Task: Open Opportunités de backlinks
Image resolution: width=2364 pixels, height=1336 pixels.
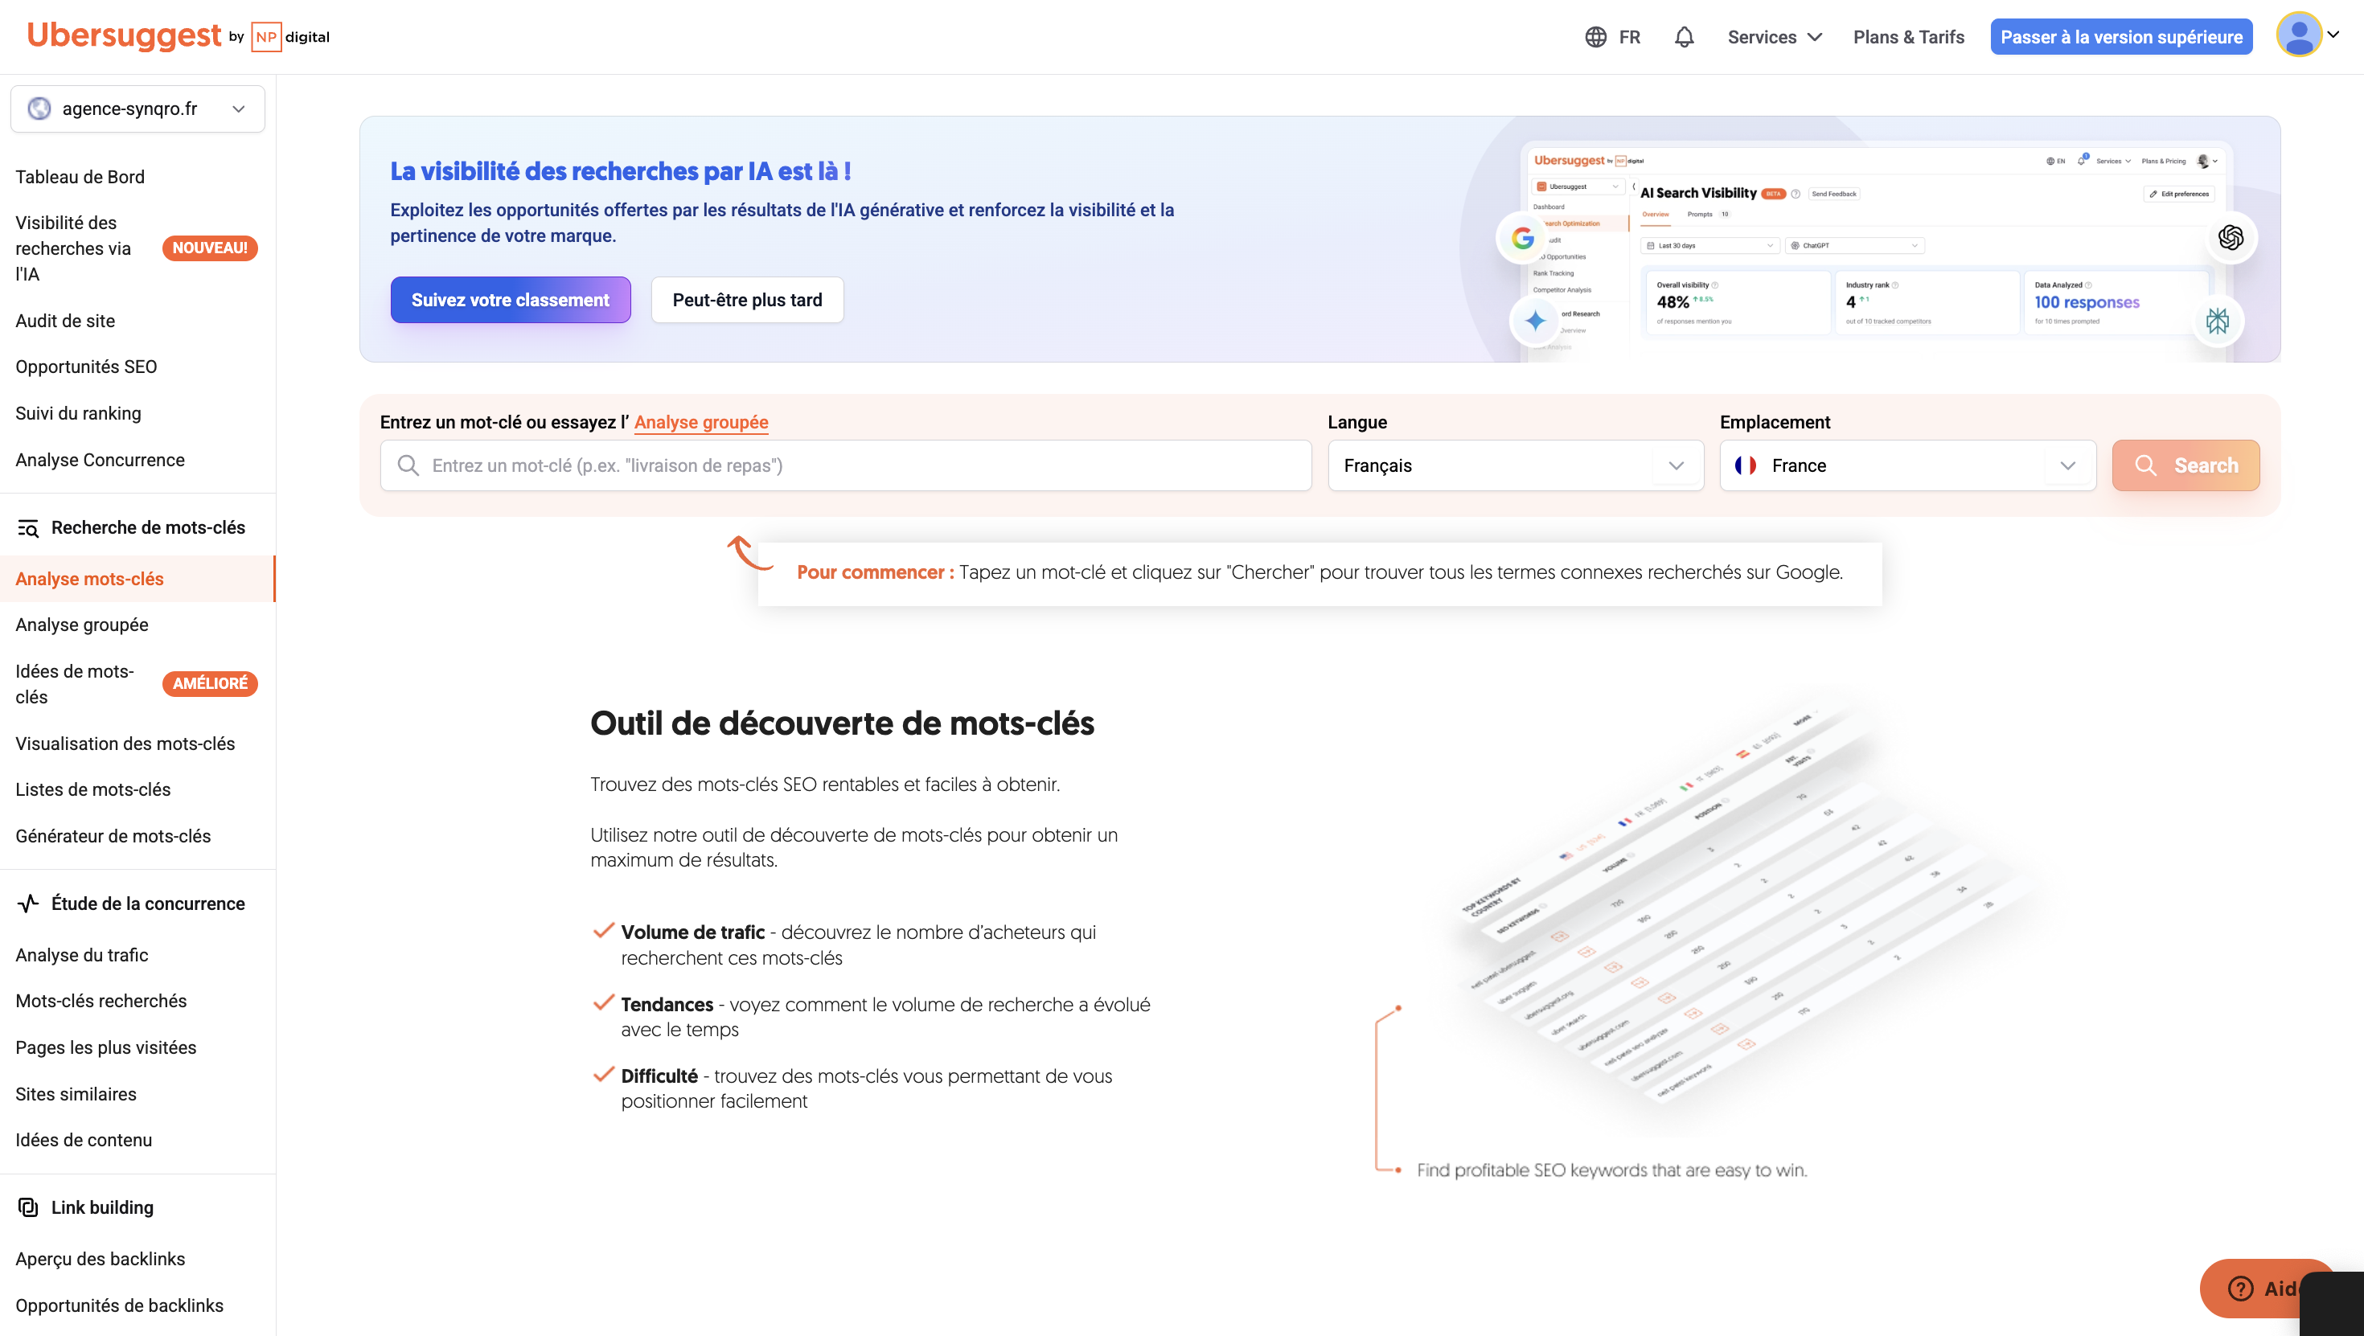Action: click(x=119, y=1305)
